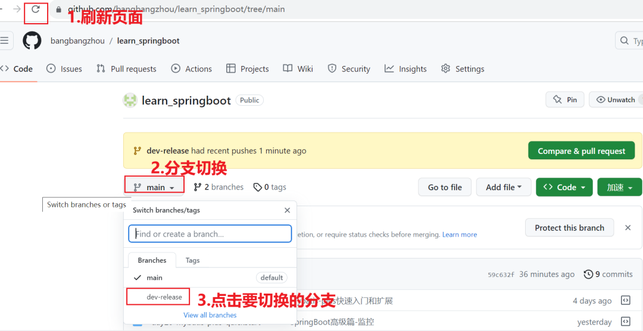Click the code icon on the 4 days ago row
643x331 pixels.
(626, 301)
